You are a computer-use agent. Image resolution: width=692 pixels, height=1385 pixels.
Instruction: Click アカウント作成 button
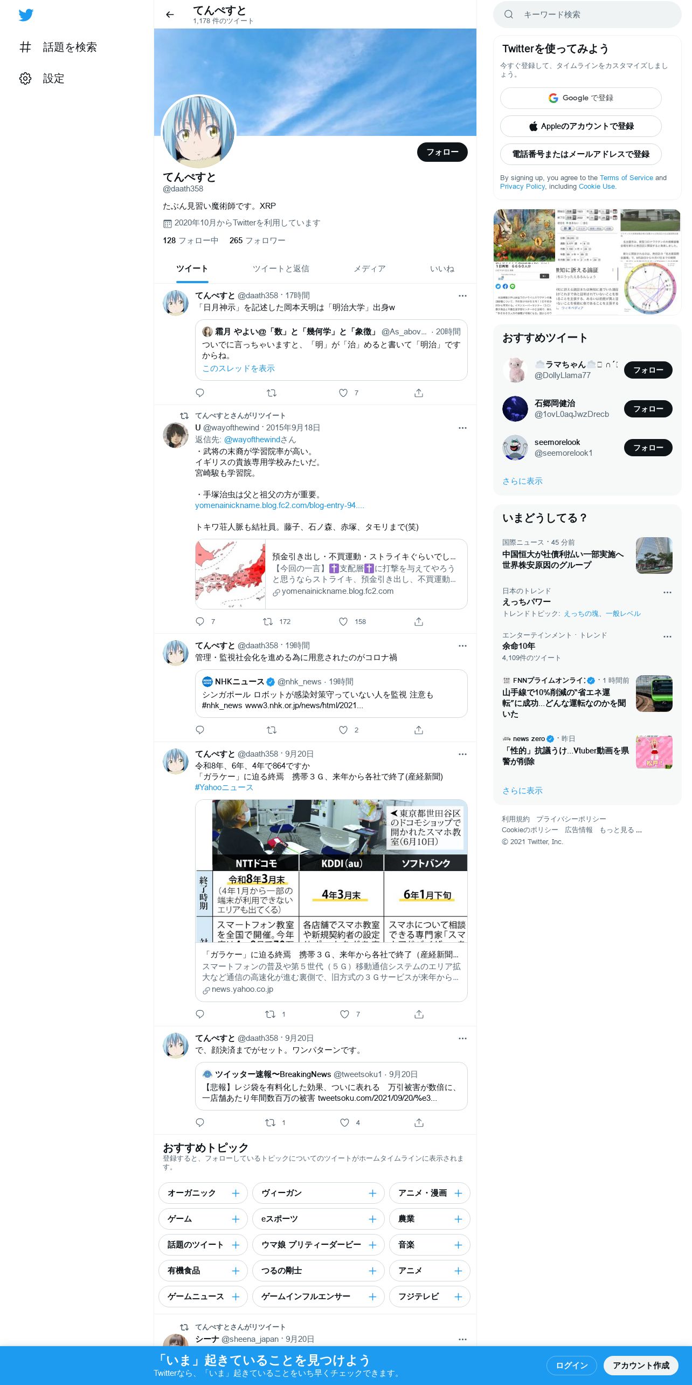(x=641, y=1365)
